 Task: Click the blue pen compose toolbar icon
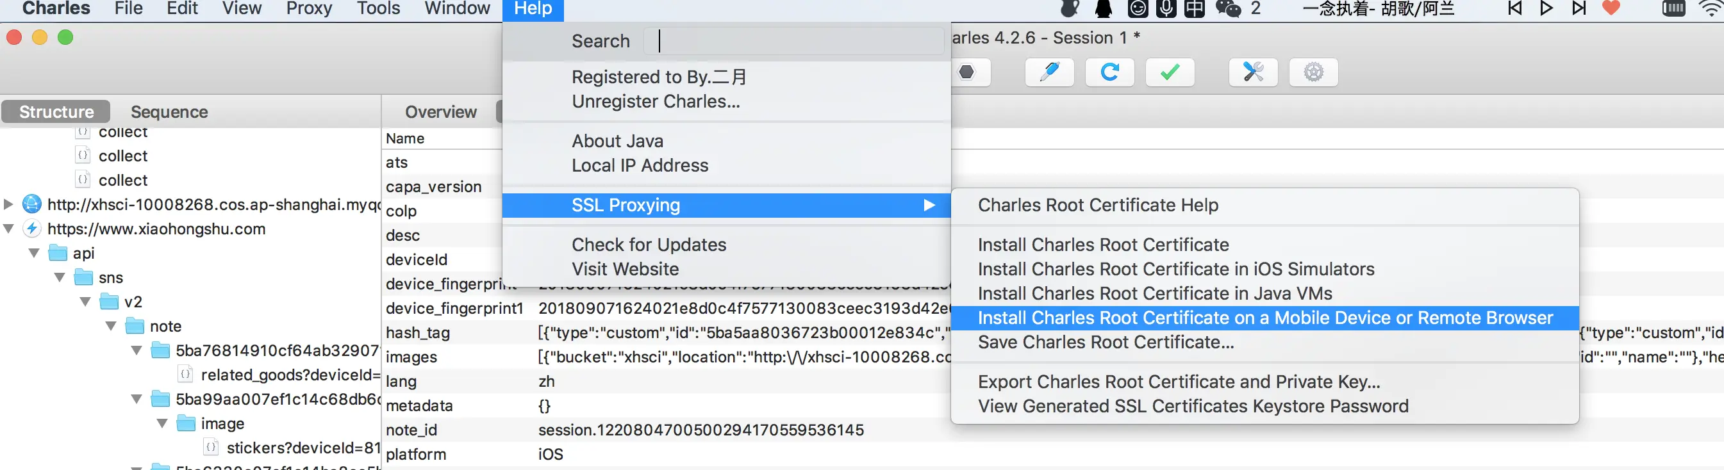1049,72
